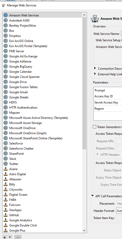
Task: Click the Autodesk A360 web service icon
Action: point(6,20)
